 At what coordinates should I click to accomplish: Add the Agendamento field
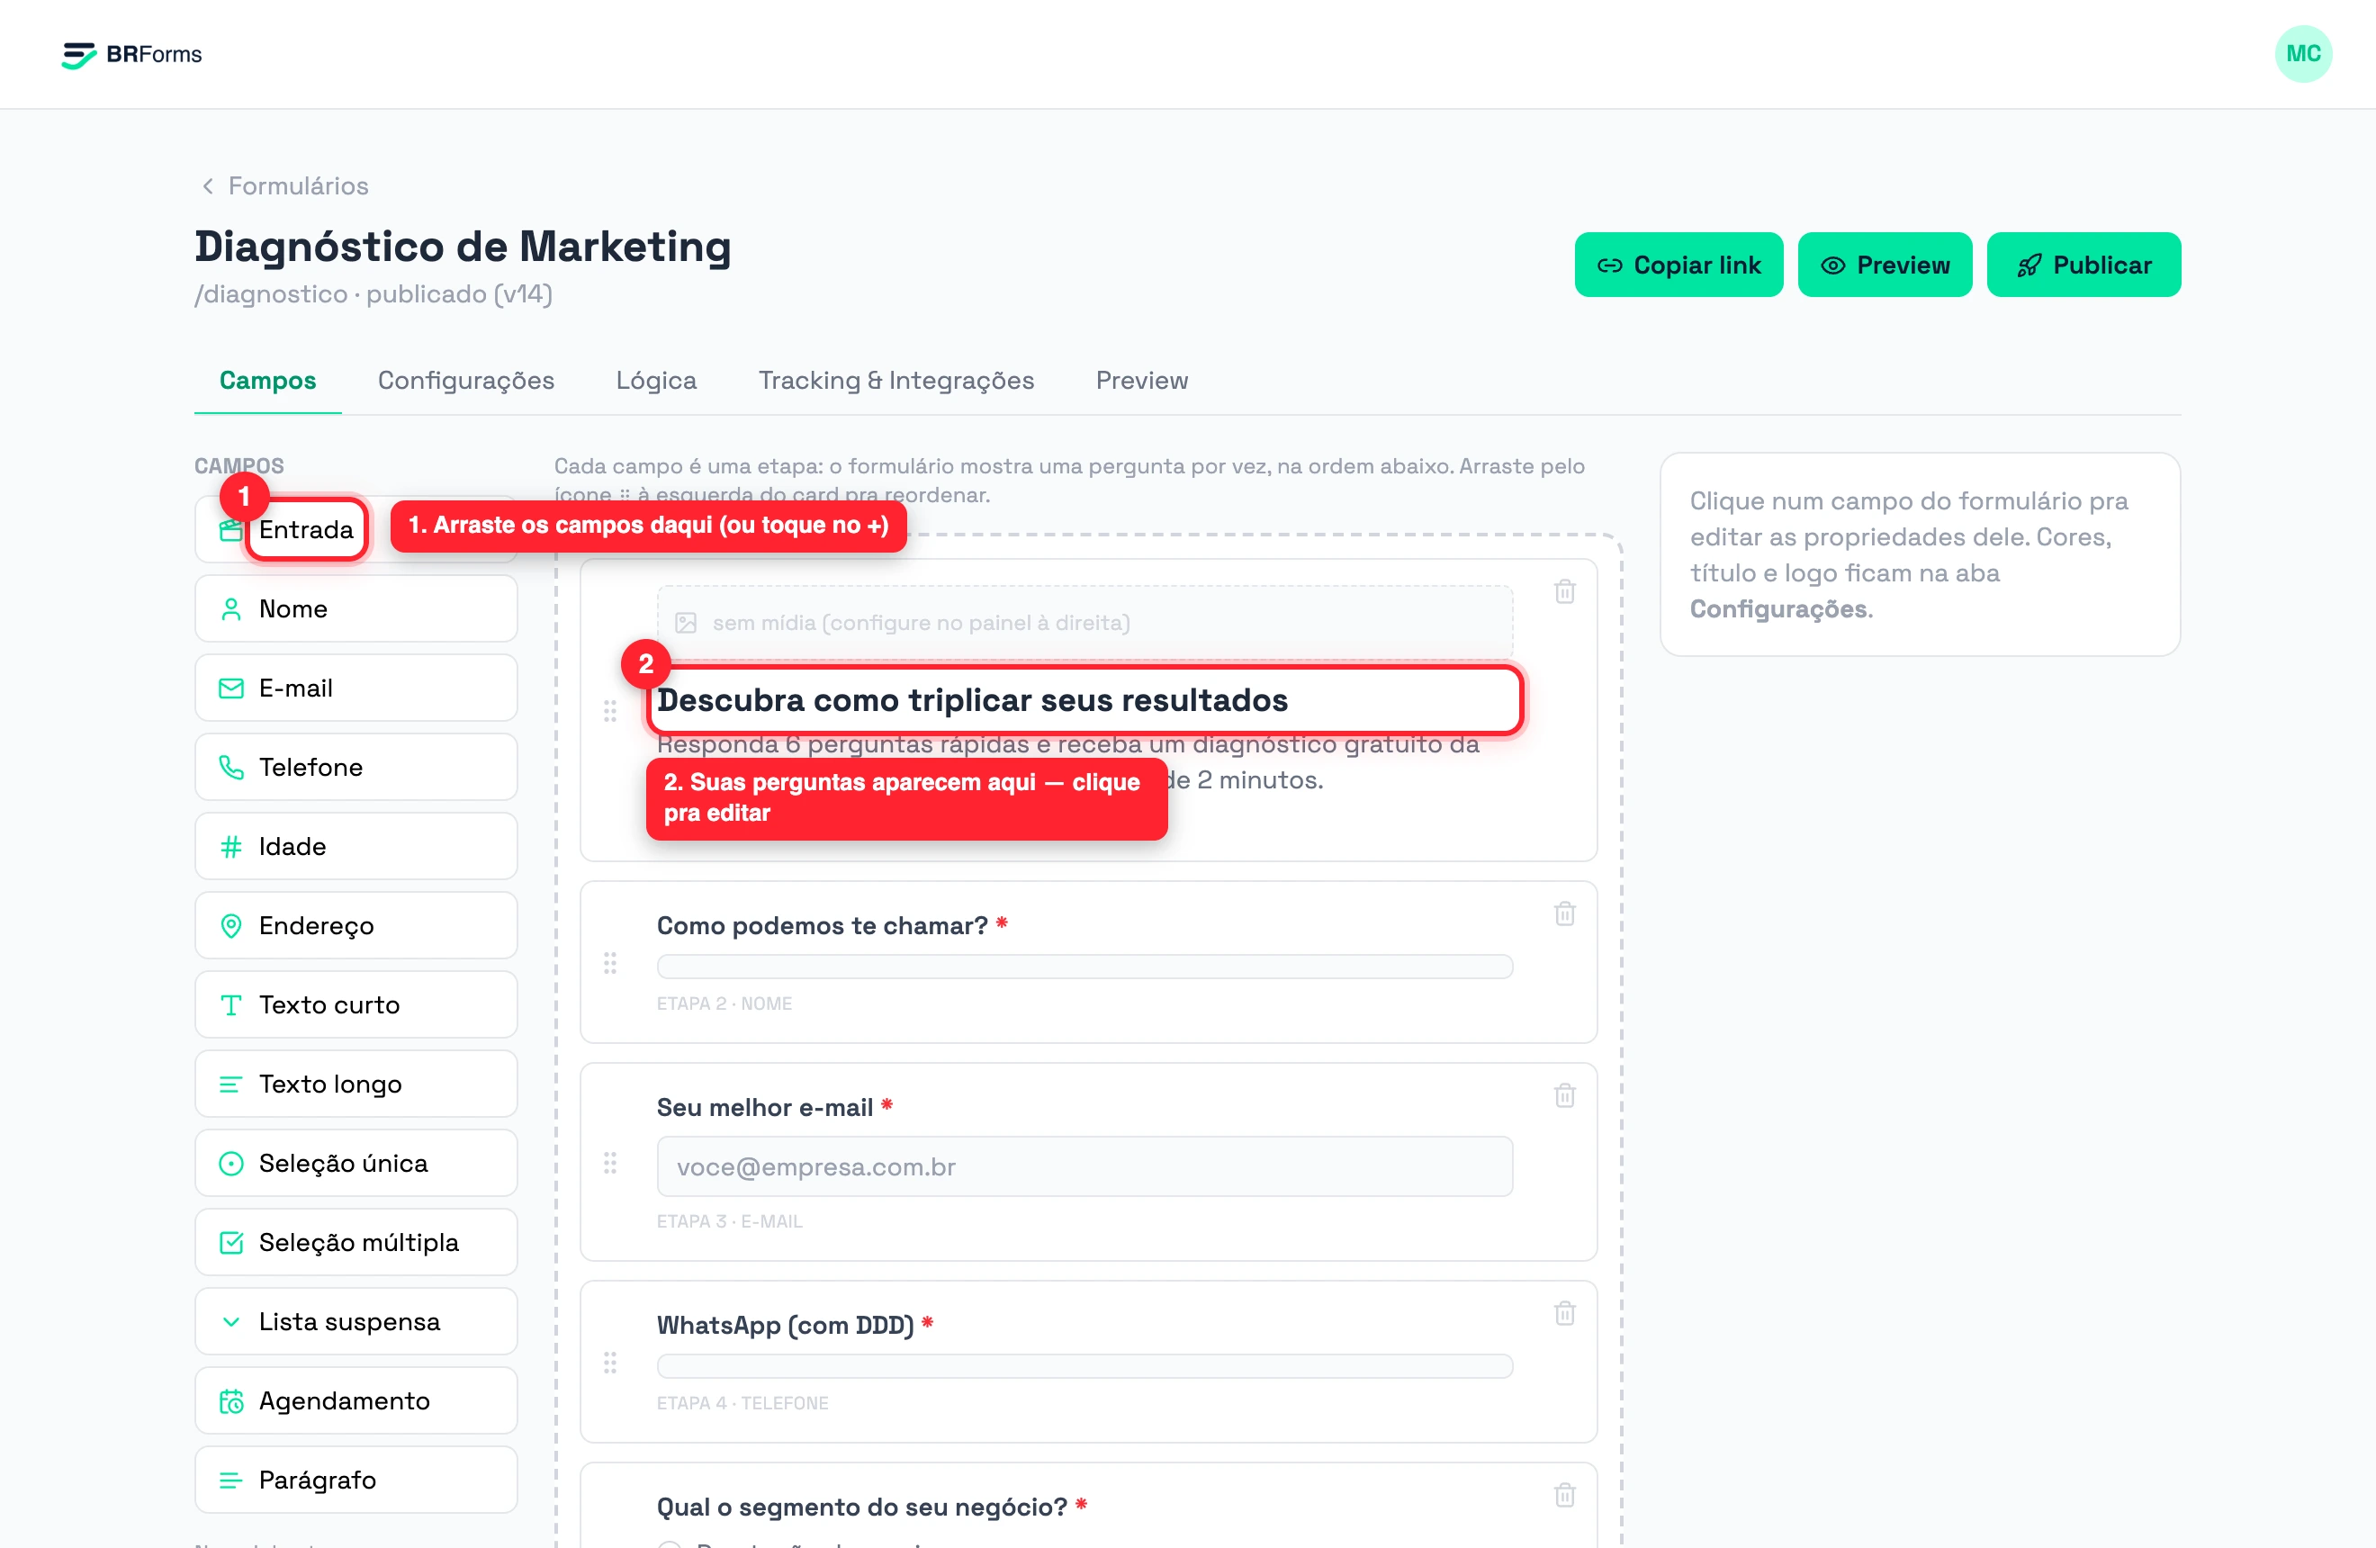(x=356, y=1400)
